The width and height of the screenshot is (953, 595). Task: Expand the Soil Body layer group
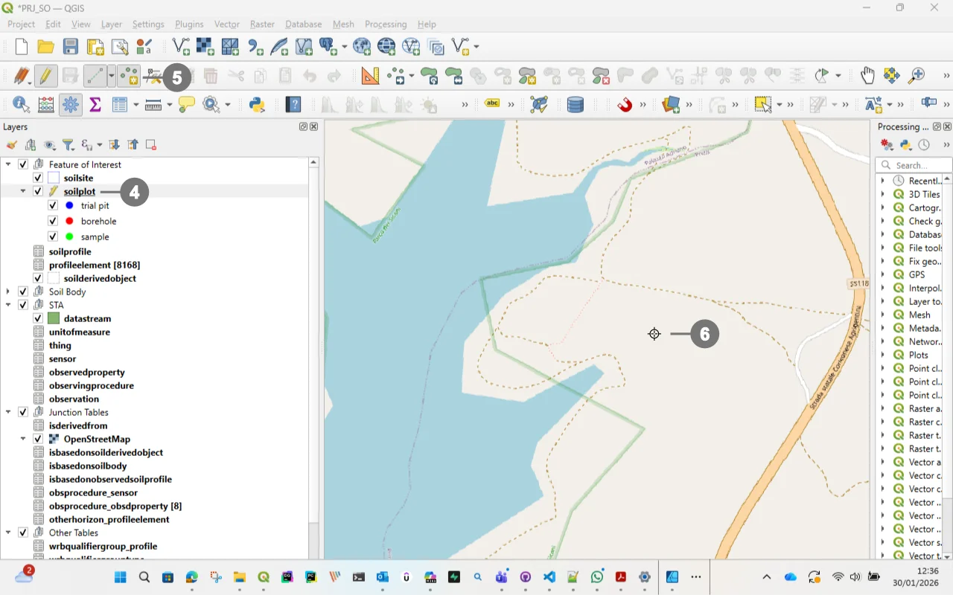[8, 292]
